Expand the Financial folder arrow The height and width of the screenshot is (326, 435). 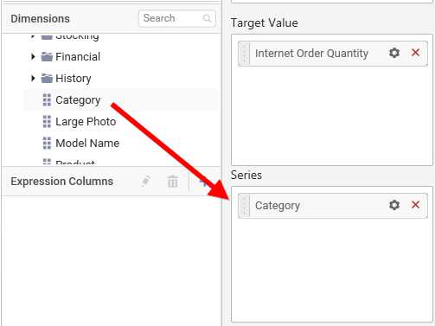33,57
